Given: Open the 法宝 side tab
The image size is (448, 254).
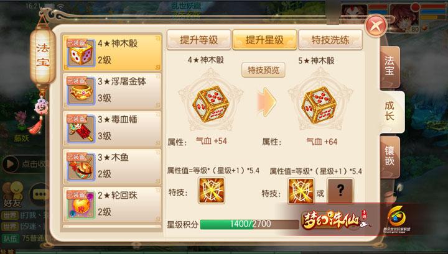Looking at the screenshot, I should pyautogui.click(x=390, y=66).
